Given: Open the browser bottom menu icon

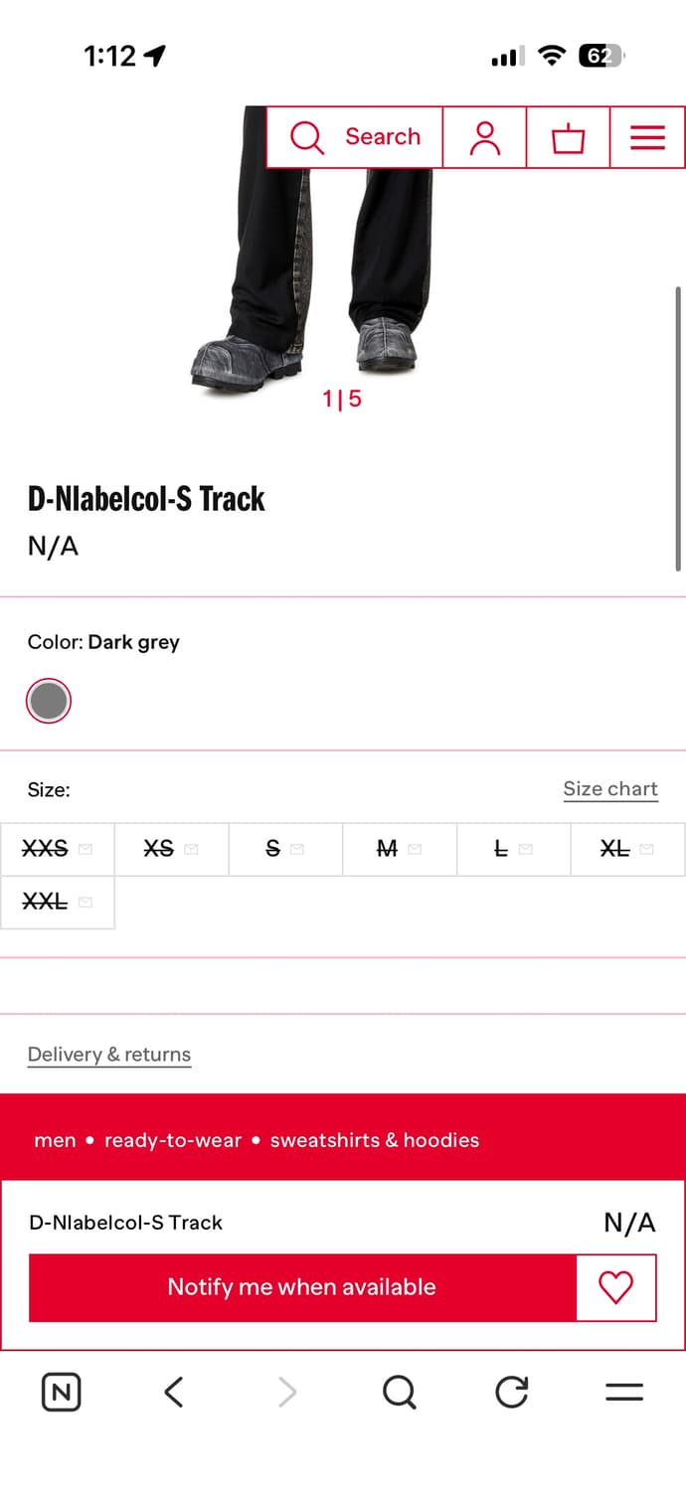Looking at the screenshot, I should [624, 1392].
